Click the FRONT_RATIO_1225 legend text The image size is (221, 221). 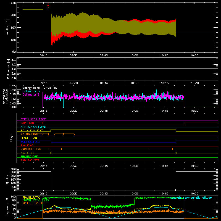(36, 200)
